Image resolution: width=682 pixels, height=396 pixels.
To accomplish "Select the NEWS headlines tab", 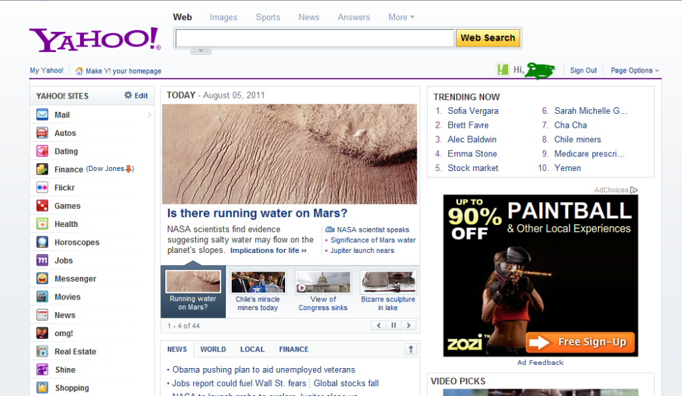I will [x=177, y=349].
